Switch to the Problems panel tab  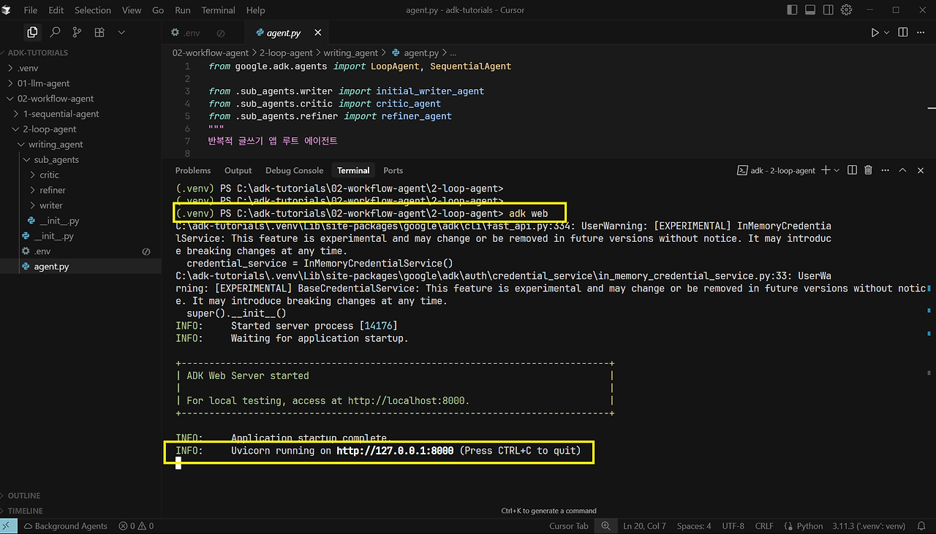[193, 170]
